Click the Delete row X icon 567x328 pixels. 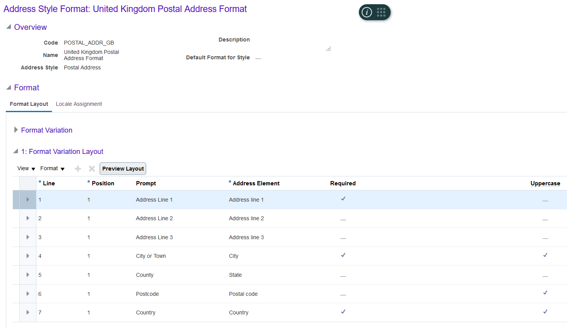point(91,168)
